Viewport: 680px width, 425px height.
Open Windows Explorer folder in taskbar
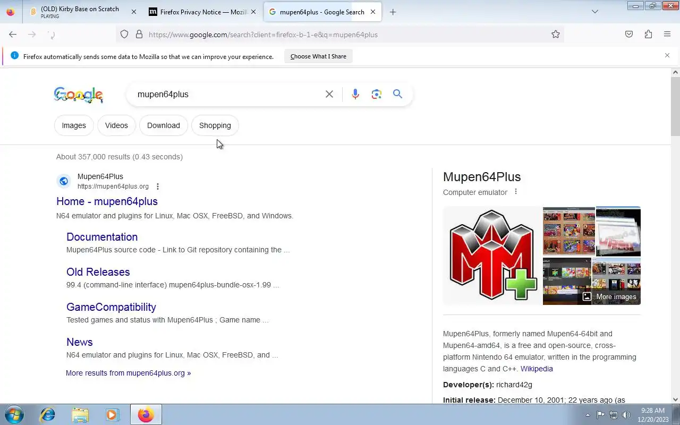(80, 414)
